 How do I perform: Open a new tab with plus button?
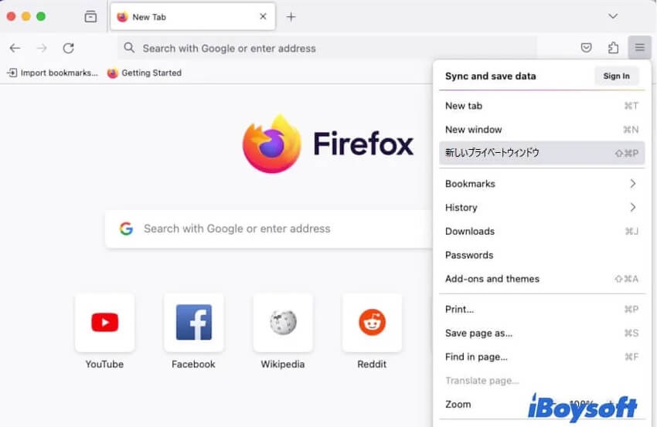click(x=291, y=16)
